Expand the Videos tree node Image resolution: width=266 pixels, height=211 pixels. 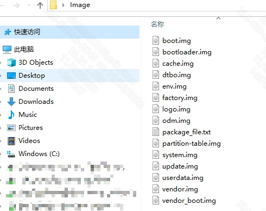(1, 141)
